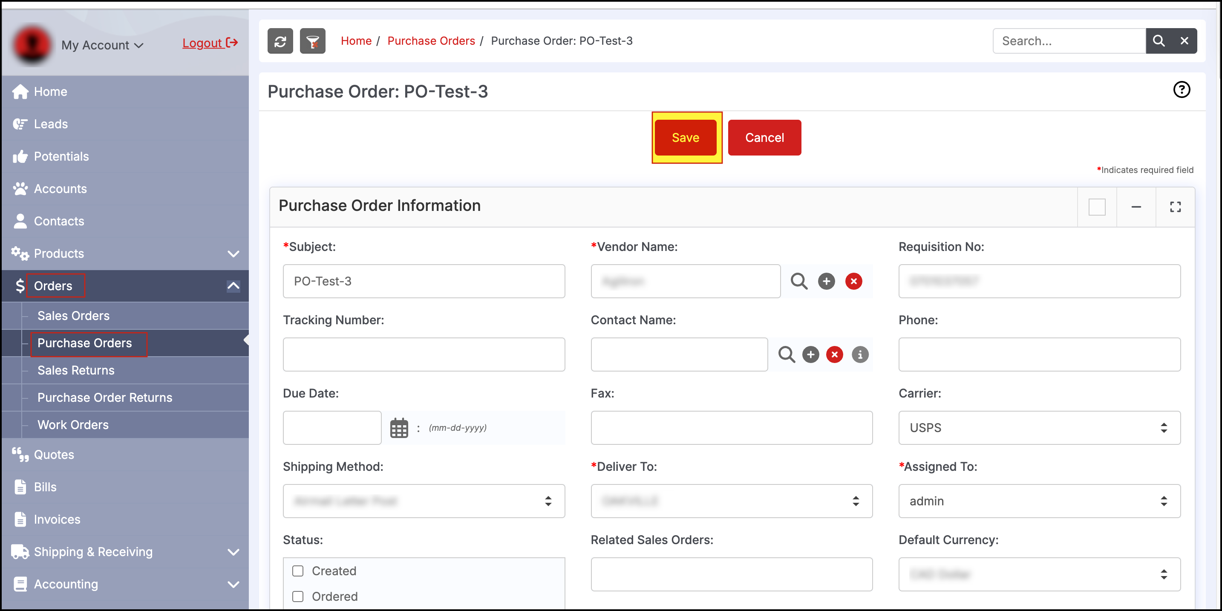Image resolution: width=1222 pixels, height=611 pixels.
Task: Click the search magnifier button
Action: pos(1159,41)
